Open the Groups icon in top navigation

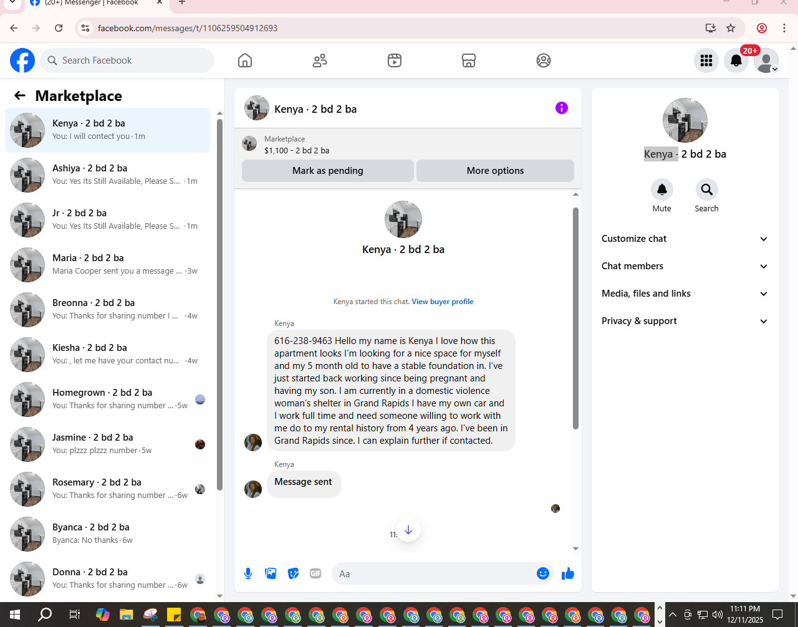coord(544,60)
